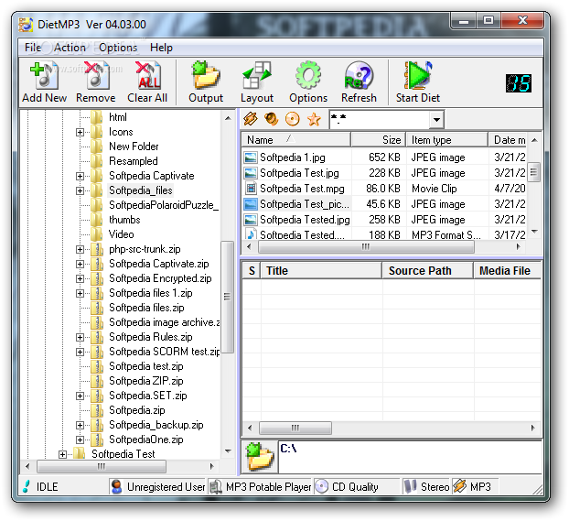
Task: Select Softpedia ZIP.zip in tree
Action: click(x=146, y=381)
